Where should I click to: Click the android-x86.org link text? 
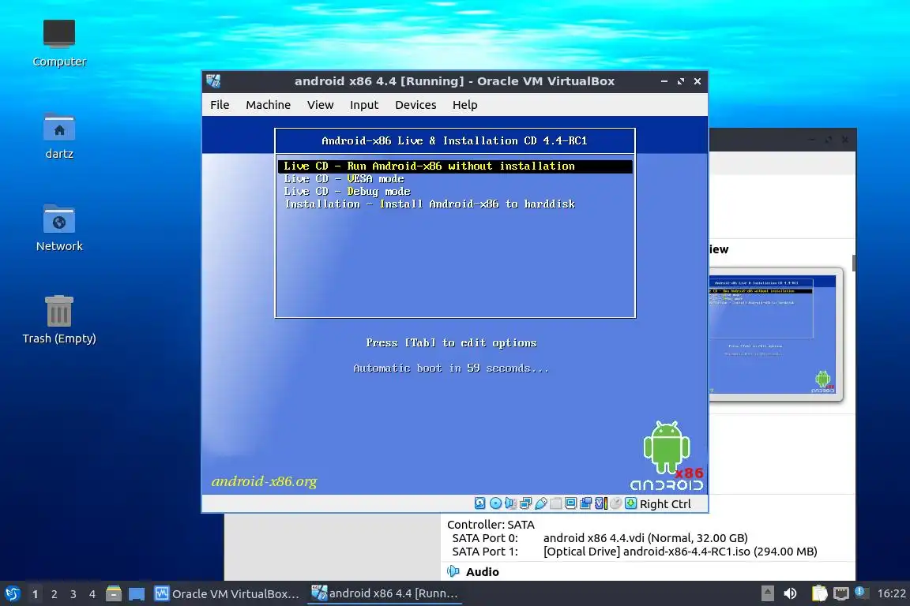[x=264, y=481]
